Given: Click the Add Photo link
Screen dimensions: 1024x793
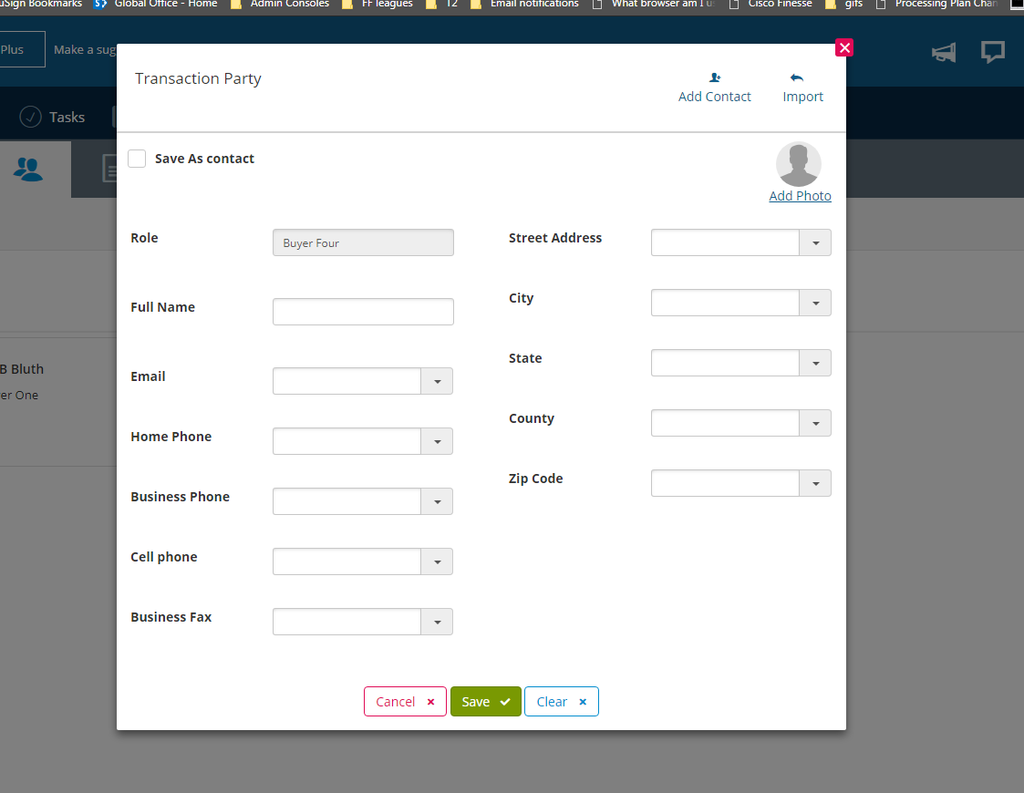Looking at the screenshot, I should click(x=800, y=195).
